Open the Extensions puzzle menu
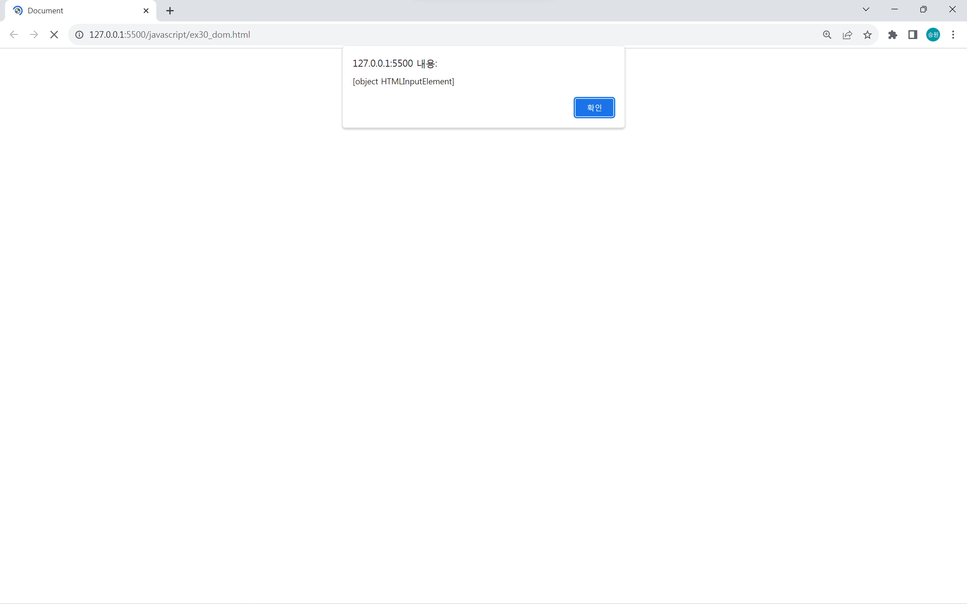This screenshot has height=604, width=967. (892, 35)
